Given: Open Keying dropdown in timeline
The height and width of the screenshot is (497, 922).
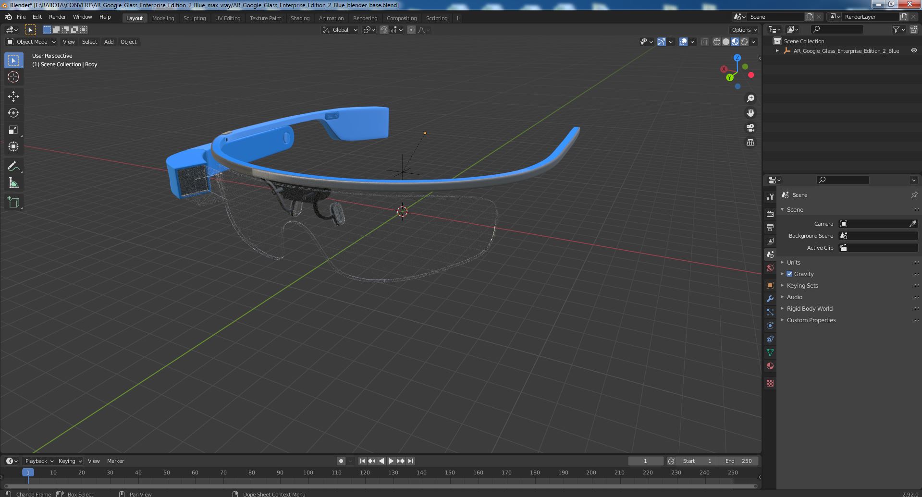Looking at the screenshot, I should (70, 461).
